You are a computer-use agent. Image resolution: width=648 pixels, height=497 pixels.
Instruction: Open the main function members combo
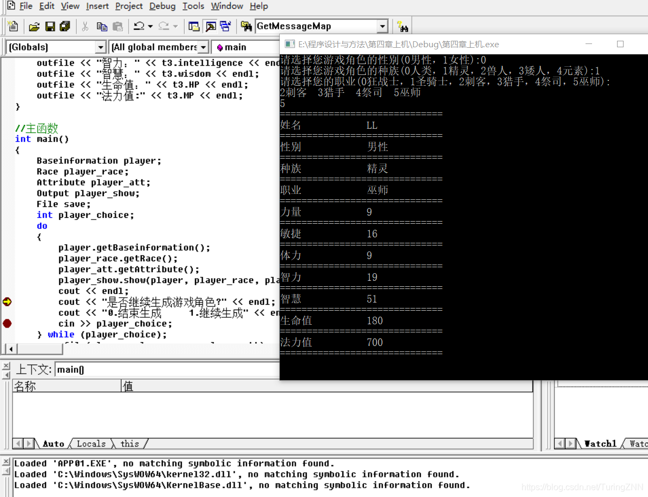pos(246,47)
